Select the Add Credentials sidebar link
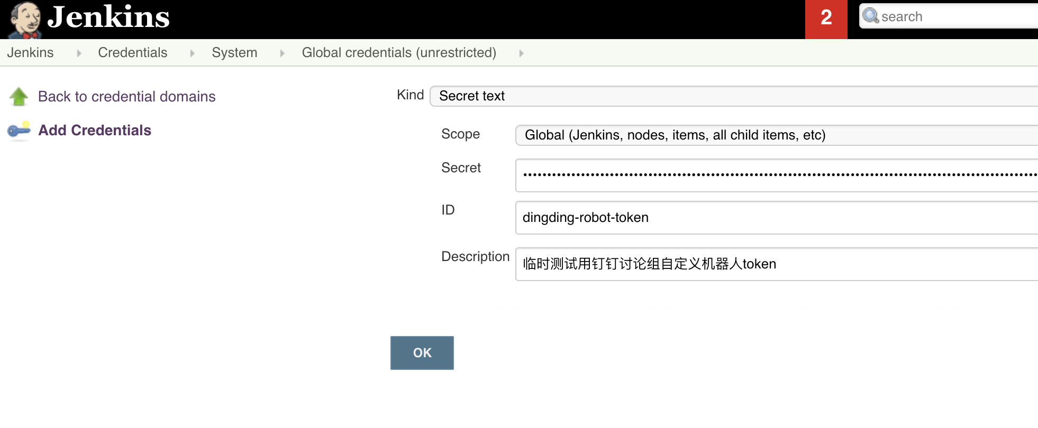Viewport: 1038px width, 428px height. point(95,131)
